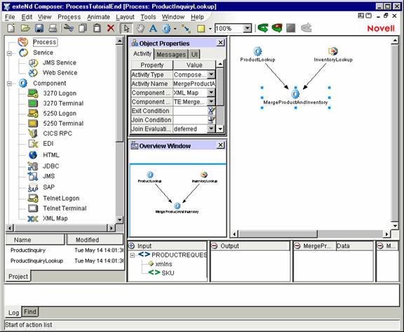The height and width of the screenshot is (332, 404).
Task: Collapse the Component tree node
Action: pos(10,84)
